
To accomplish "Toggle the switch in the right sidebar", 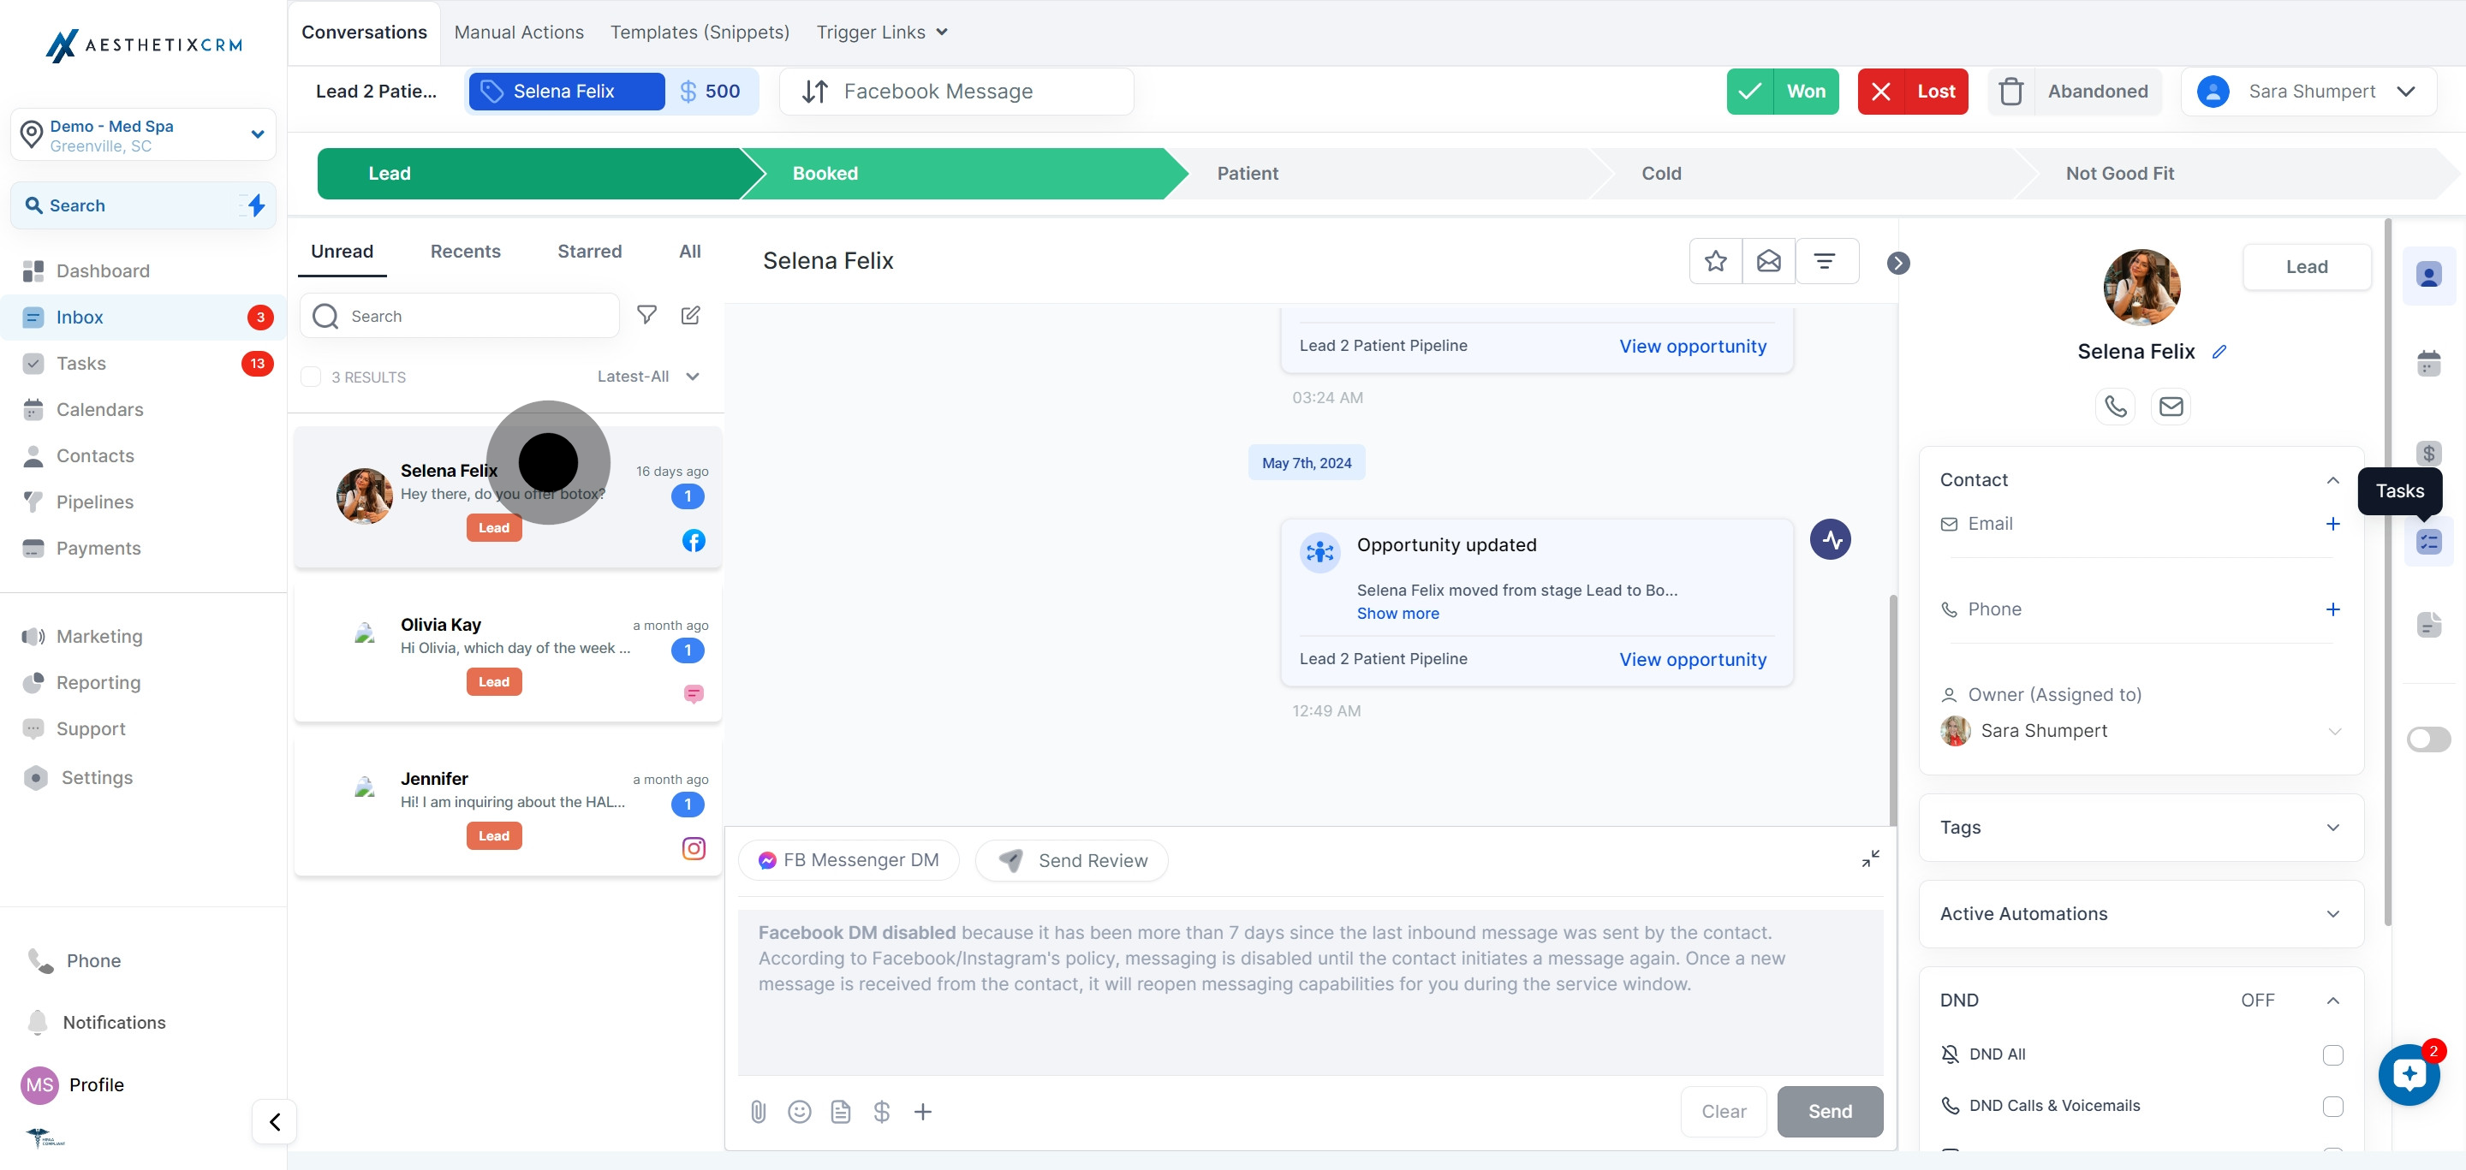I will (x=2427, y=739).
